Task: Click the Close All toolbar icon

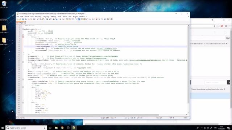Action: [31, 19]
